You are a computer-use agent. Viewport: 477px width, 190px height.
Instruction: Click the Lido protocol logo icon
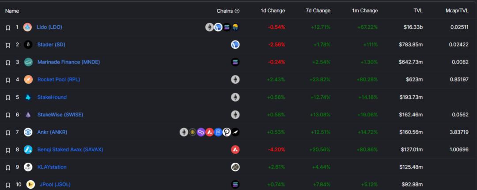(27, 27)
